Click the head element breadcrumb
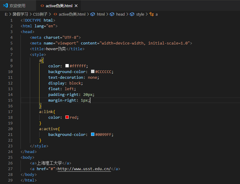240x184 pixels. [x=120, y=14]
